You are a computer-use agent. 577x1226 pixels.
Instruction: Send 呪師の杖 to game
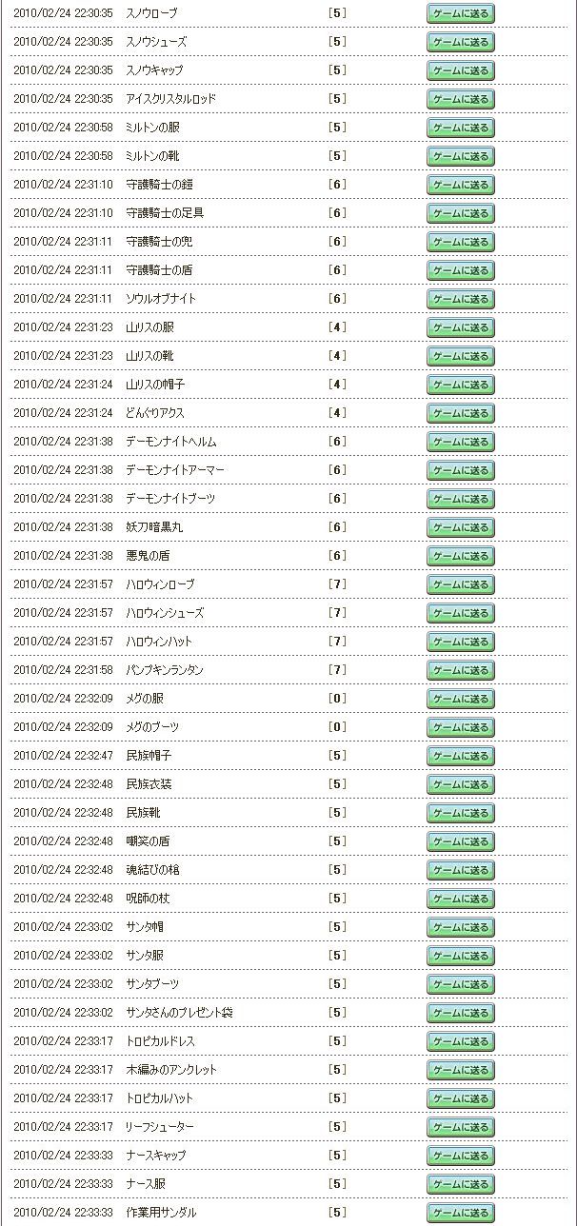point(461,899)
